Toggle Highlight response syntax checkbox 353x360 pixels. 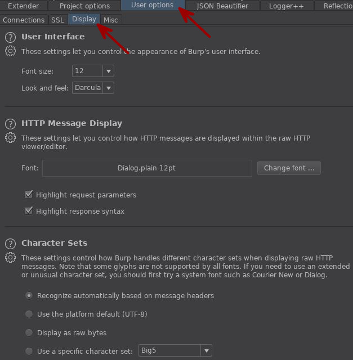29,211
